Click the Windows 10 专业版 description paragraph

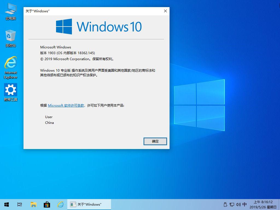point(98,73)
